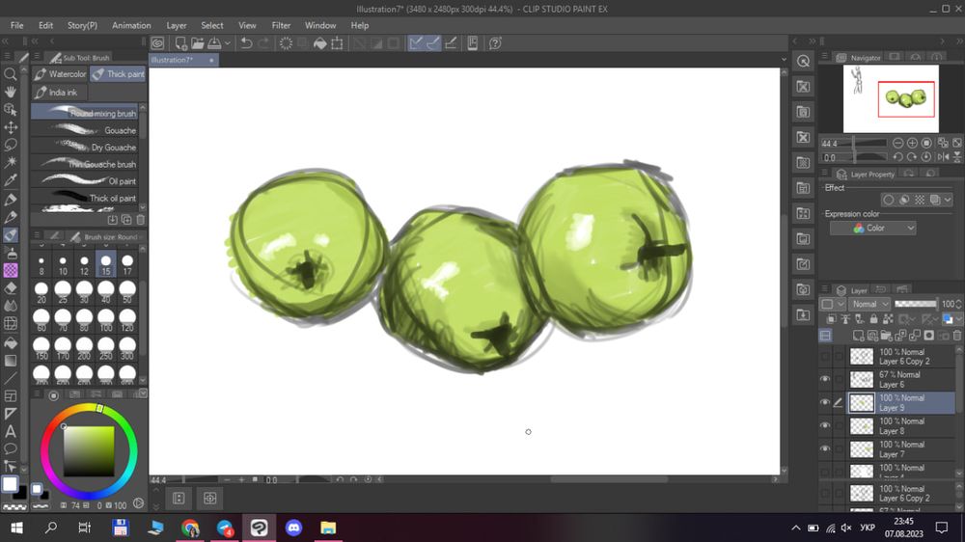Open save icon dropdown arrow in command bar

(x=227, y=43)
